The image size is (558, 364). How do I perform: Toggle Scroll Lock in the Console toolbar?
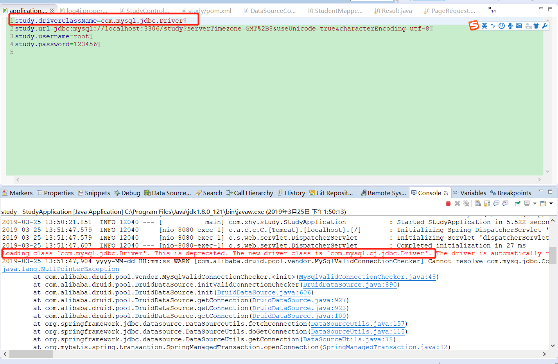487,203
